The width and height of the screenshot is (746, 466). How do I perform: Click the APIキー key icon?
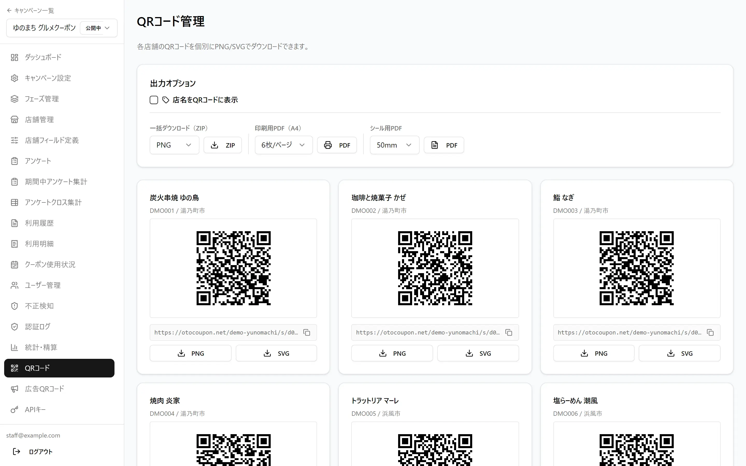pyautogui.click(x=15, y=410)
